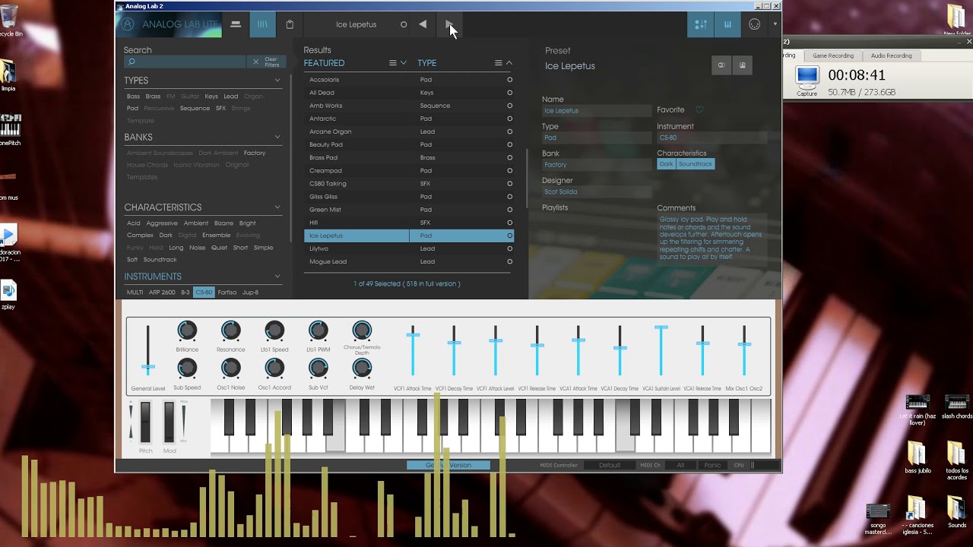Go to the next preset arrow
Image resolution: width=973 pixels, height=547 pixels.
coord(448,24)
